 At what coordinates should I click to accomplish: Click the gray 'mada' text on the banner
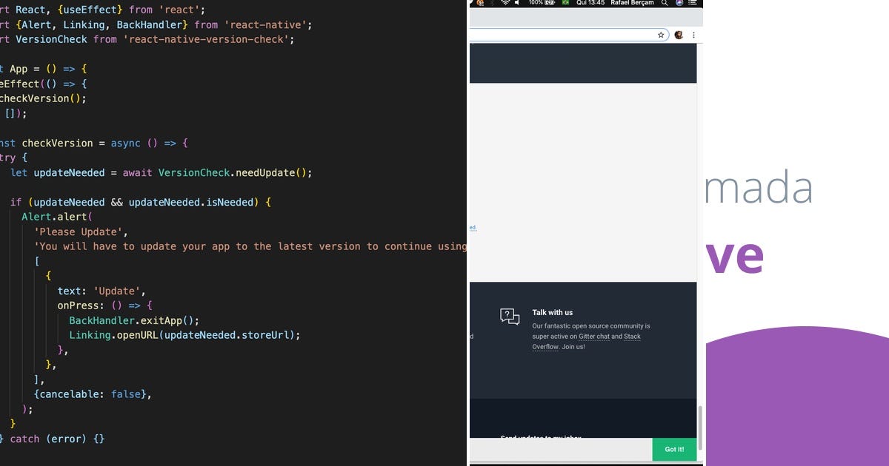tap(759, 188)
